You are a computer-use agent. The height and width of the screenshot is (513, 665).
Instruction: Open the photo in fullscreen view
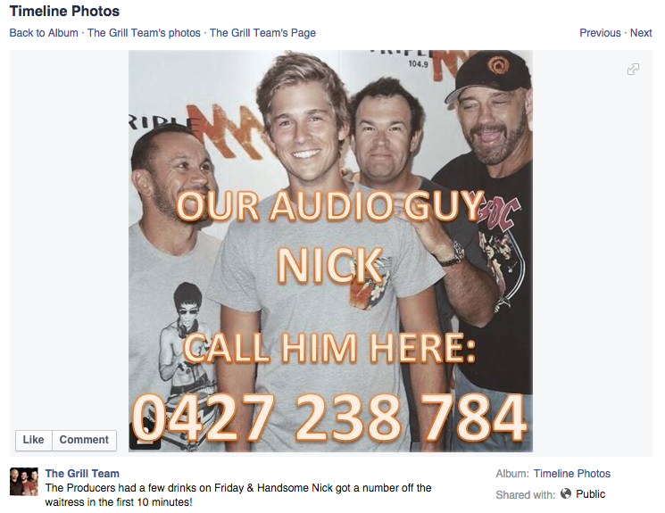(x=633, y=69)
